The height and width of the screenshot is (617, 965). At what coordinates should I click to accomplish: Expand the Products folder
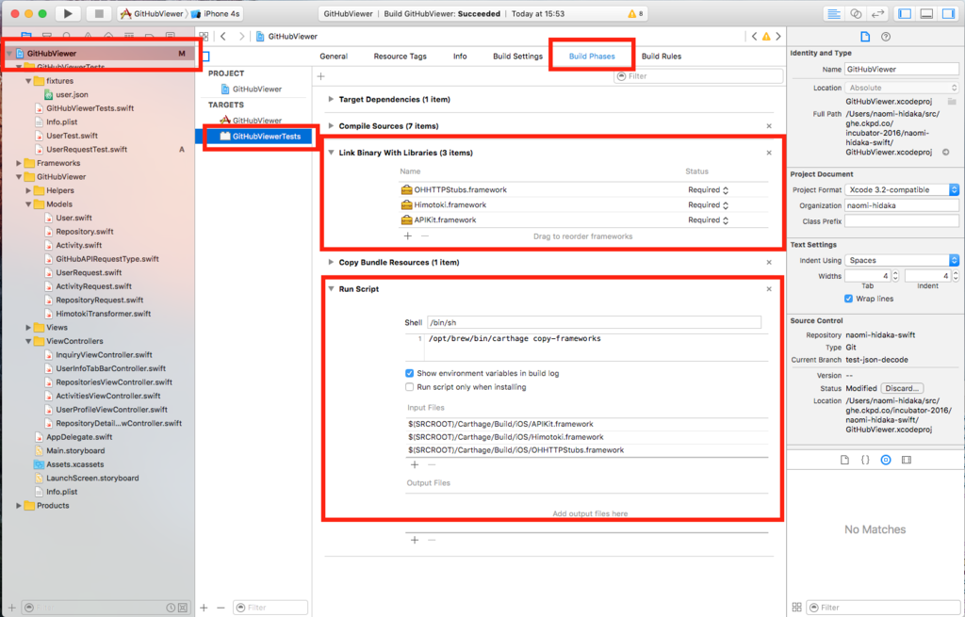pos(19,506)
